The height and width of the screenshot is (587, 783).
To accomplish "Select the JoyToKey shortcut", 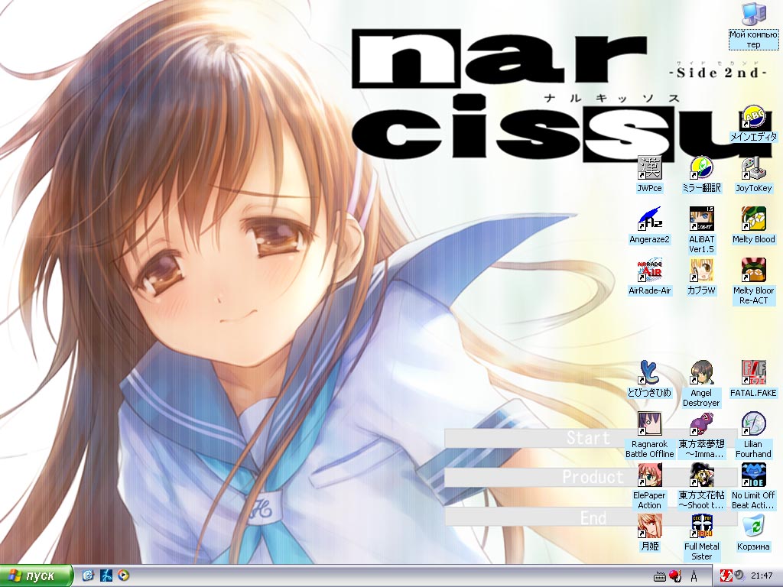I will [x=753, y=175].
